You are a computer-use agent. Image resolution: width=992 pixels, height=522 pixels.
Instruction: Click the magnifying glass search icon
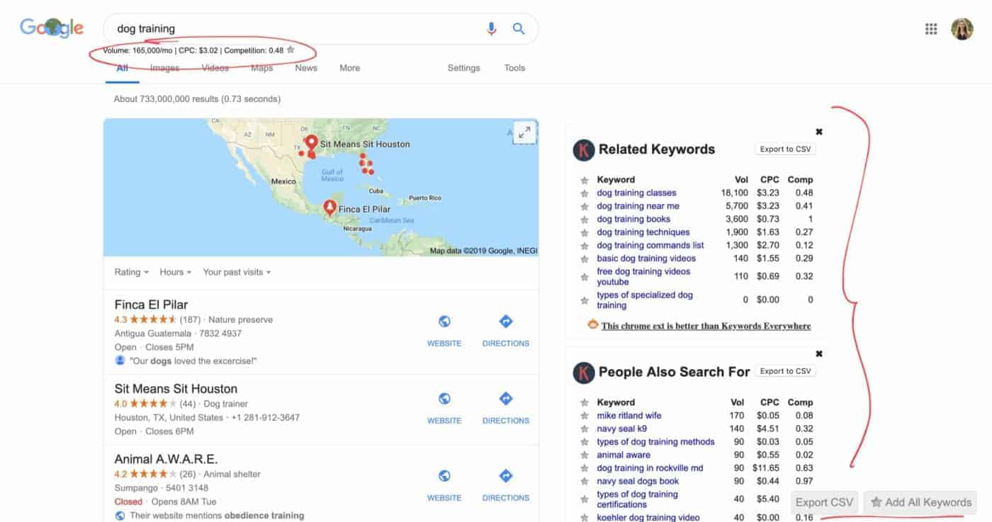[518, 28]
